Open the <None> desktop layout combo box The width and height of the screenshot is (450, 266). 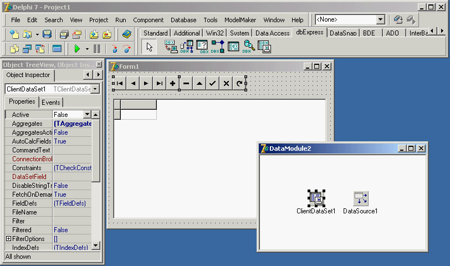(380, 19)
